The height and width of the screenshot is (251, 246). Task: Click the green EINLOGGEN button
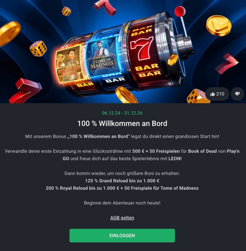pos(122,236)
